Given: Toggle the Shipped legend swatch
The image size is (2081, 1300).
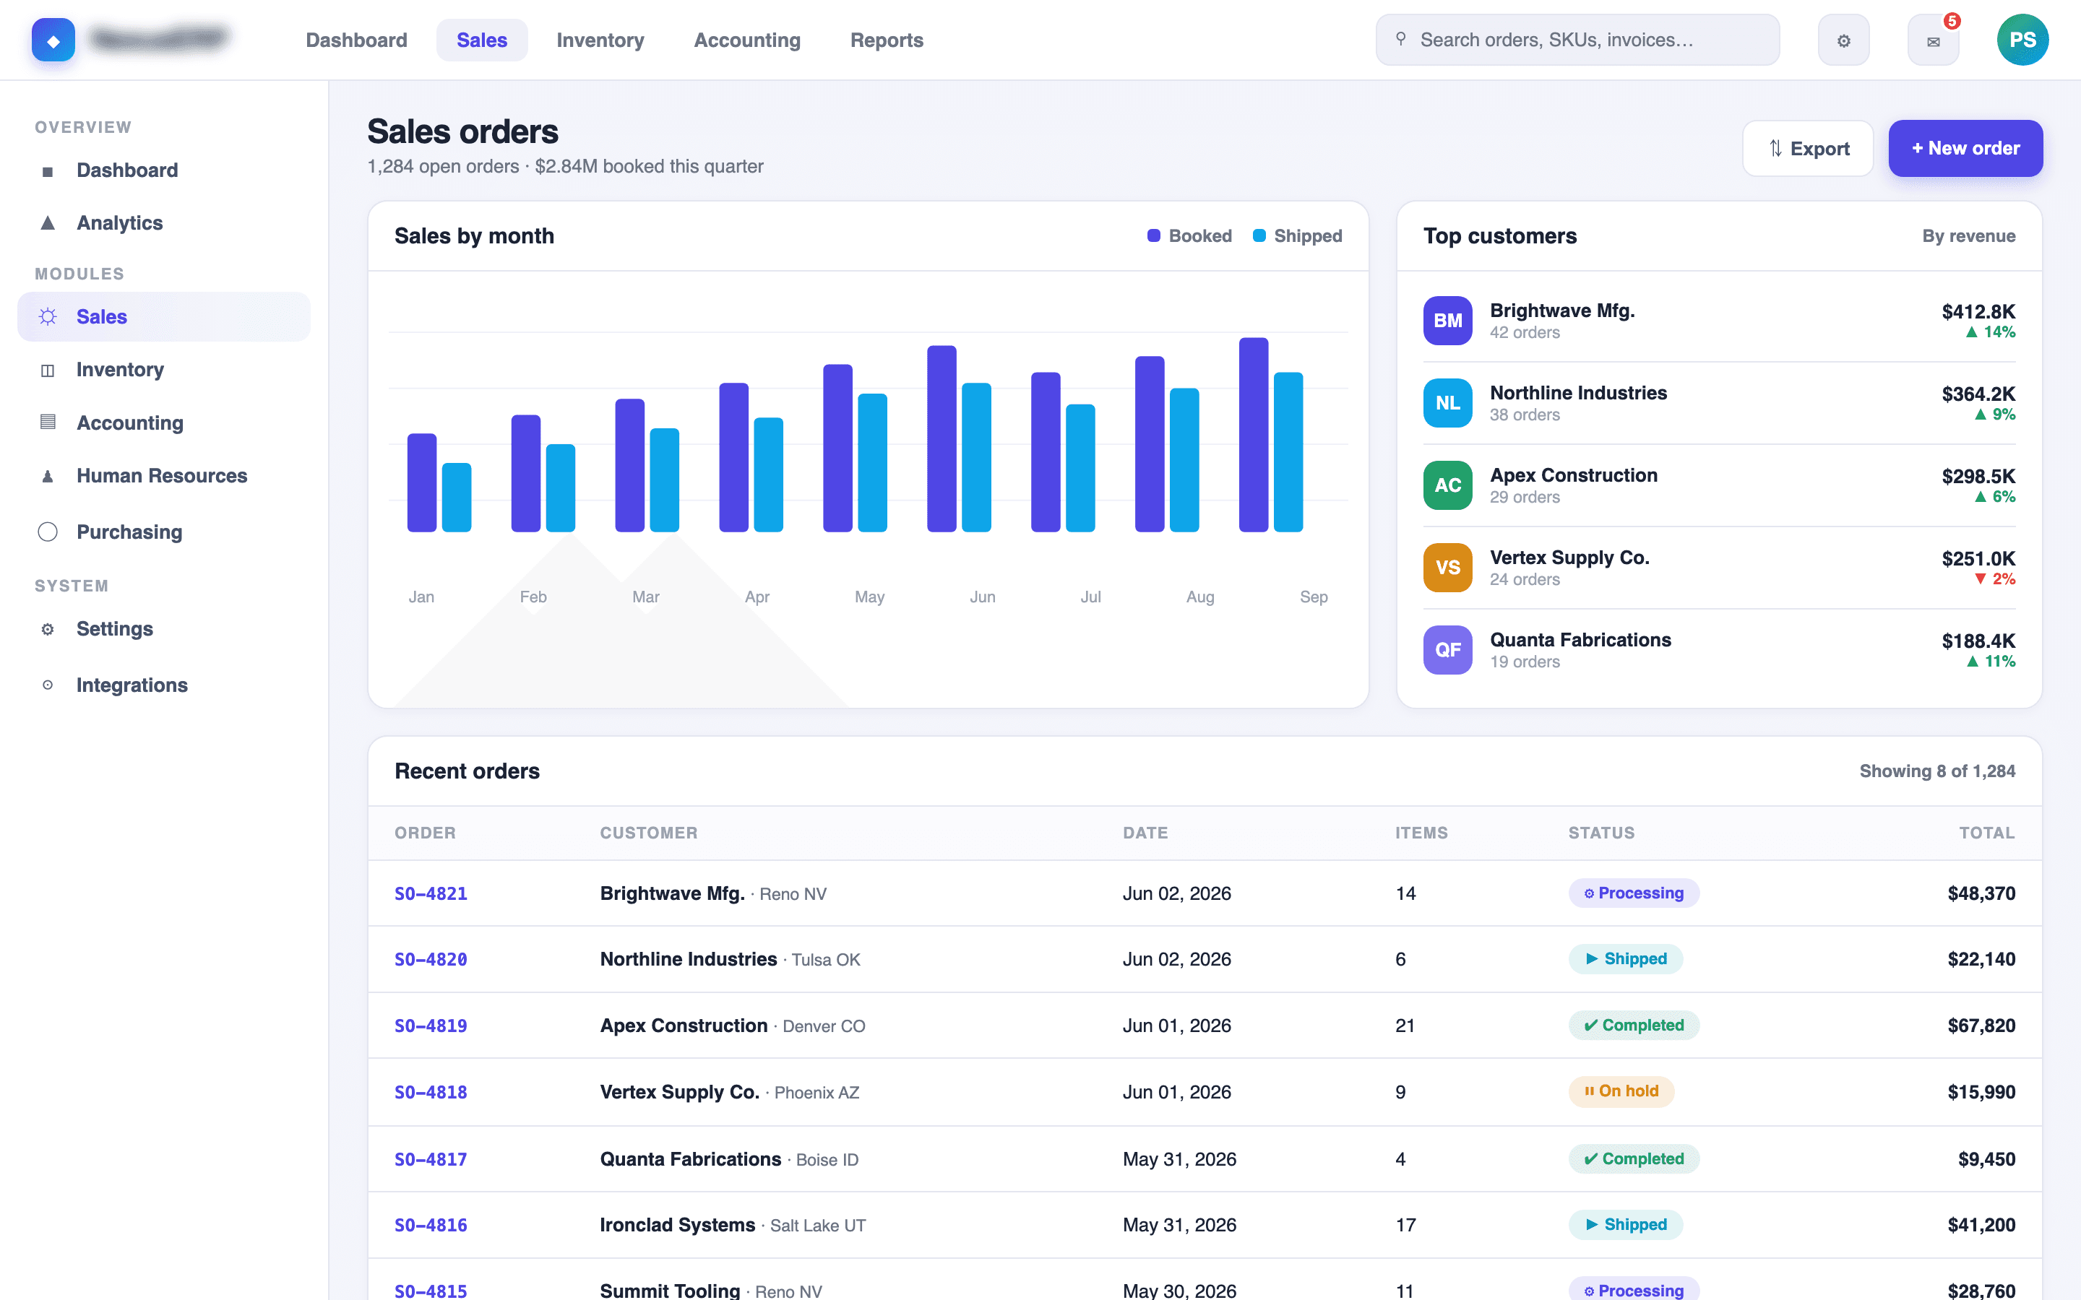Looking at the screenshot, I should (1259, 235).
